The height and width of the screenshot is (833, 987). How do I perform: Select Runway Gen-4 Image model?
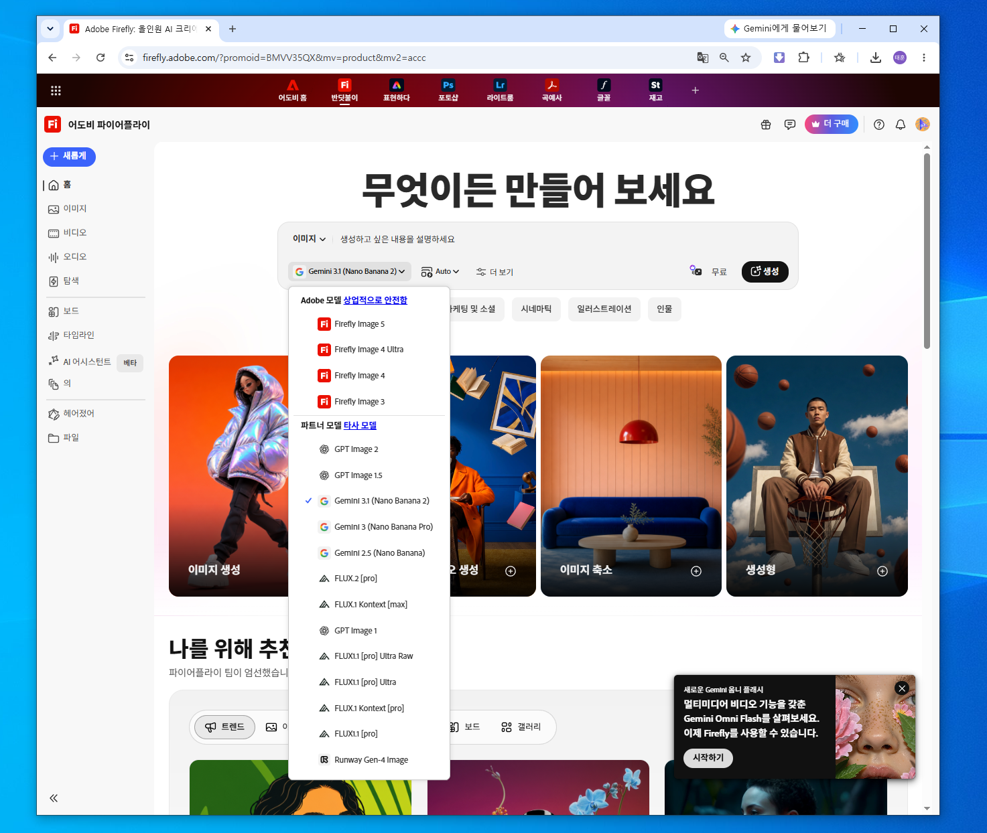(x=369, y=760)
